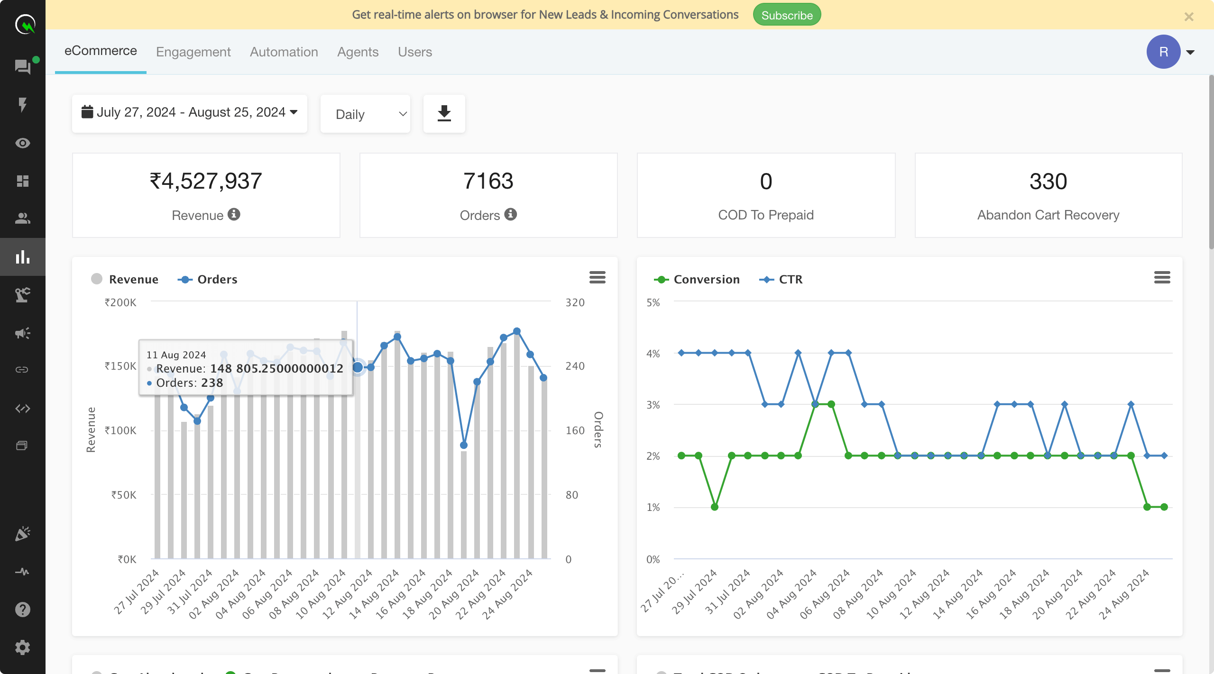This screenshot has height=674, width=1214.
Task: Open the eye visitors icon in sidebar
Action: (x=23, y=143)
